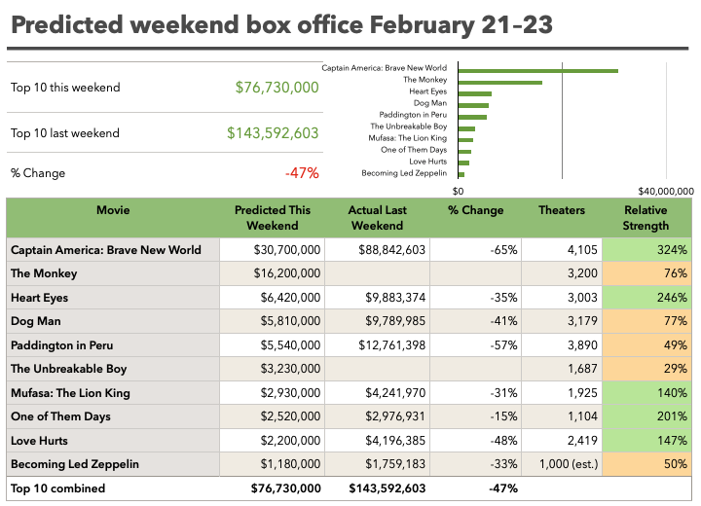Click the 29% relative strength cell
The height and width of the screenshot is (506, 701).
(x=646, y=369)
